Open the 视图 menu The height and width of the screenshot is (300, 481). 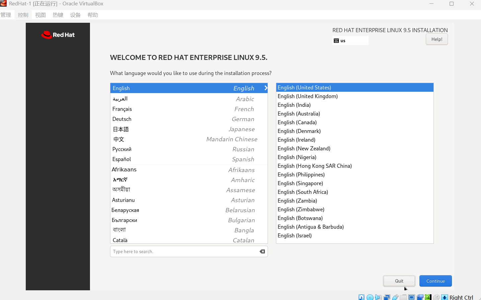click(x=40, y=15)
